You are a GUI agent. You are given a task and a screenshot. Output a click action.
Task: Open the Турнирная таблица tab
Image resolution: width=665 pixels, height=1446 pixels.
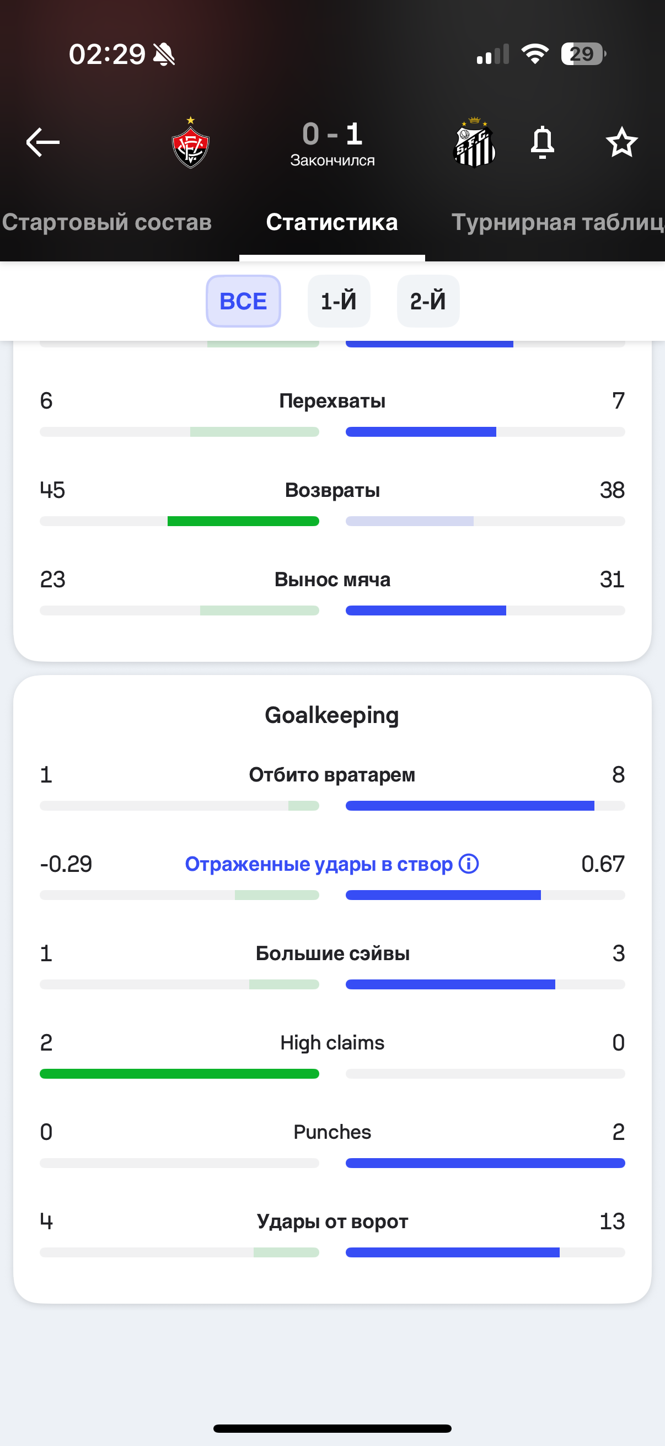[557, 222]
